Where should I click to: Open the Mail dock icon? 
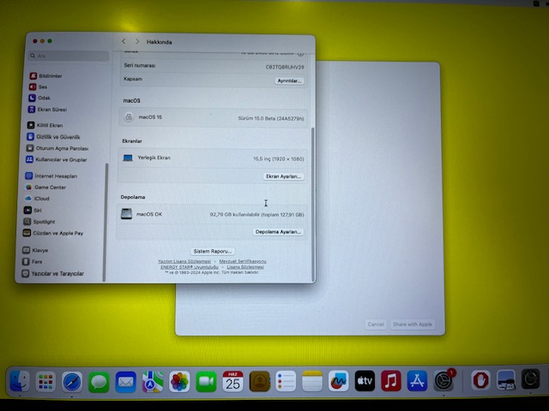(x=125, y=381)
